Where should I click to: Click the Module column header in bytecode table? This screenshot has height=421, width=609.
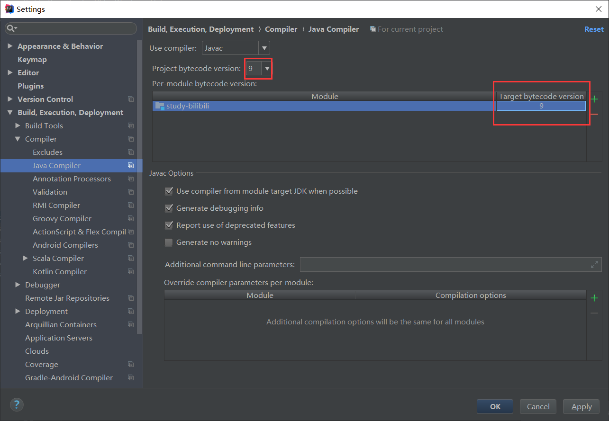pos(325,96)
